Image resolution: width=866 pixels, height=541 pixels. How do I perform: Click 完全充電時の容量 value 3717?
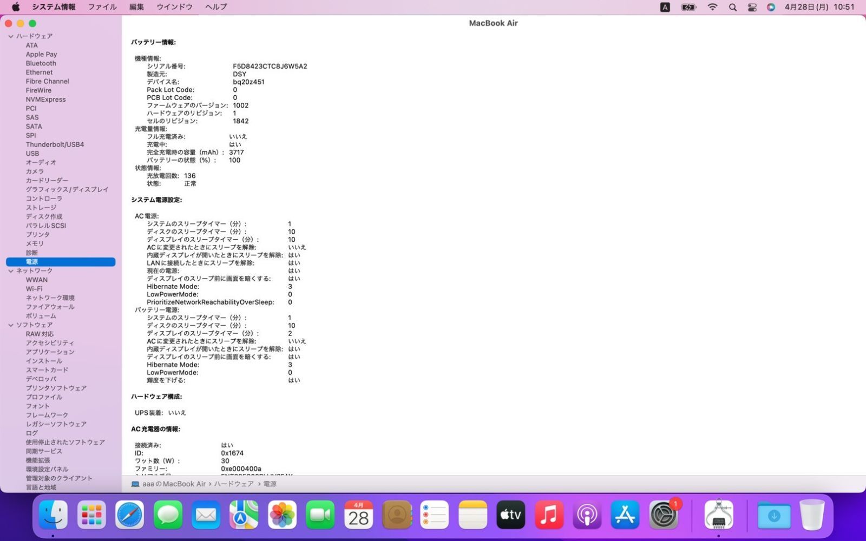237,153
